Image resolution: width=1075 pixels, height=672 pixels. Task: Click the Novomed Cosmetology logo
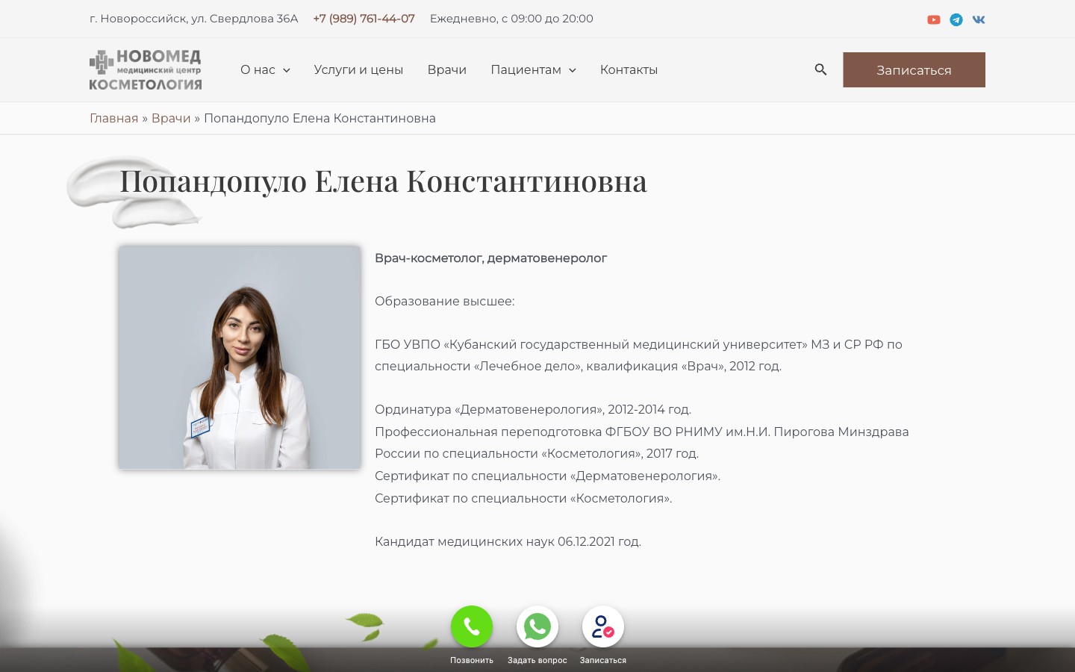[146, 70]
